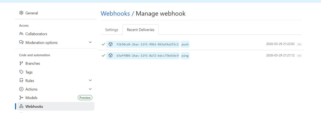Click the Moderation options comment icon
The image size is (321, 113).
(x=21, y=43)
